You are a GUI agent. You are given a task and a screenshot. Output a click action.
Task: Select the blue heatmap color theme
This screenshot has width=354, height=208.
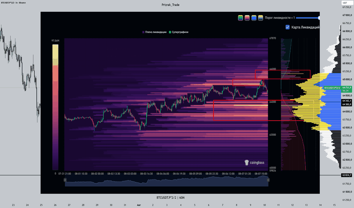pos(254,18)
